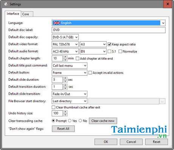Click the Cancel button
174x150 pixels.
(131, 142)
